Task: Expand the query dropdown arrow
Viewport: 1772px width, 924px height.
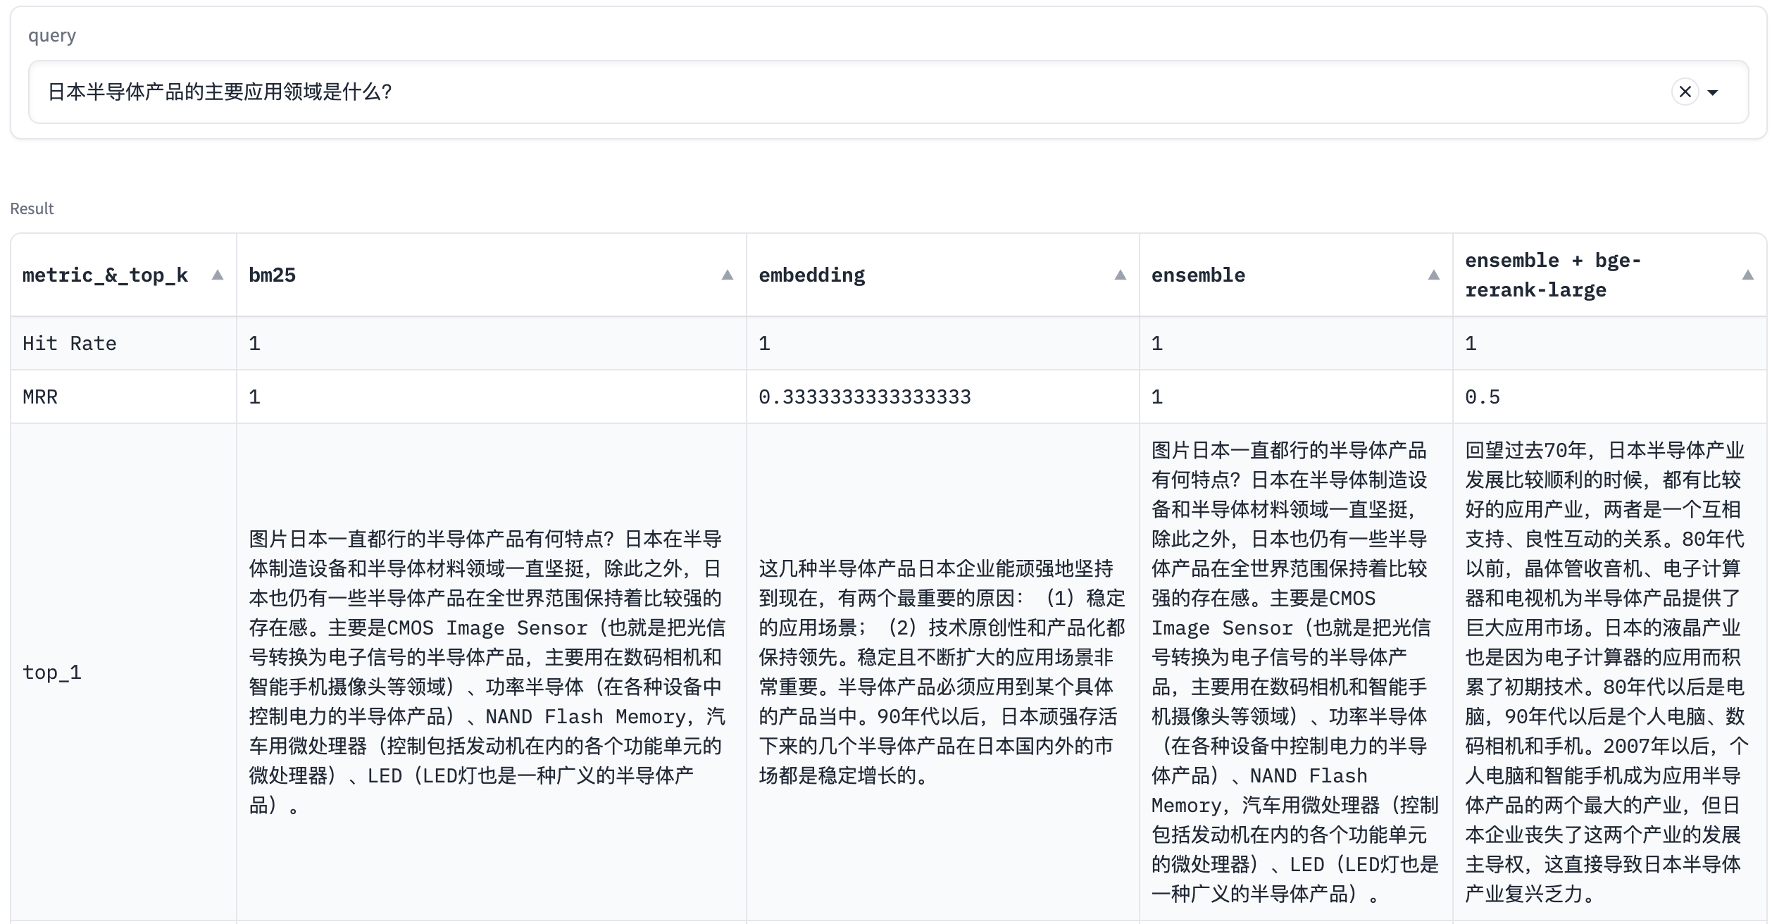Action: point(1714,92)
